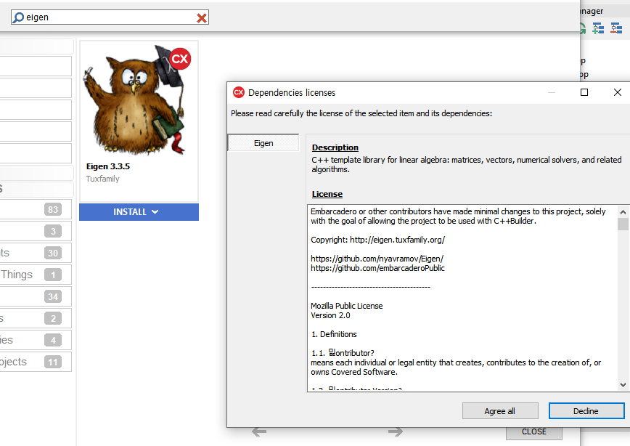Select the category with count 34
Screen dimensions: 630x446
coord(36,296)
